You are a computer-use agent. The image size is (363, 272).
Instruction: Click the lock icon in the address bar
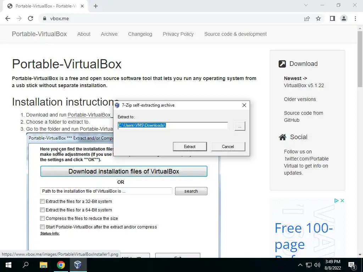[x=44, y=18]
